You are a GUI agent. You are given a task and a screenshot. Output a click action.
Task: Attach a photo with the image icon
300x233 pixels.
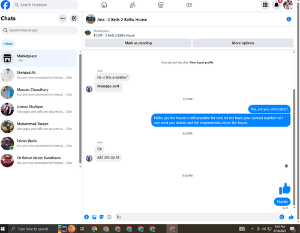[94, 217]
